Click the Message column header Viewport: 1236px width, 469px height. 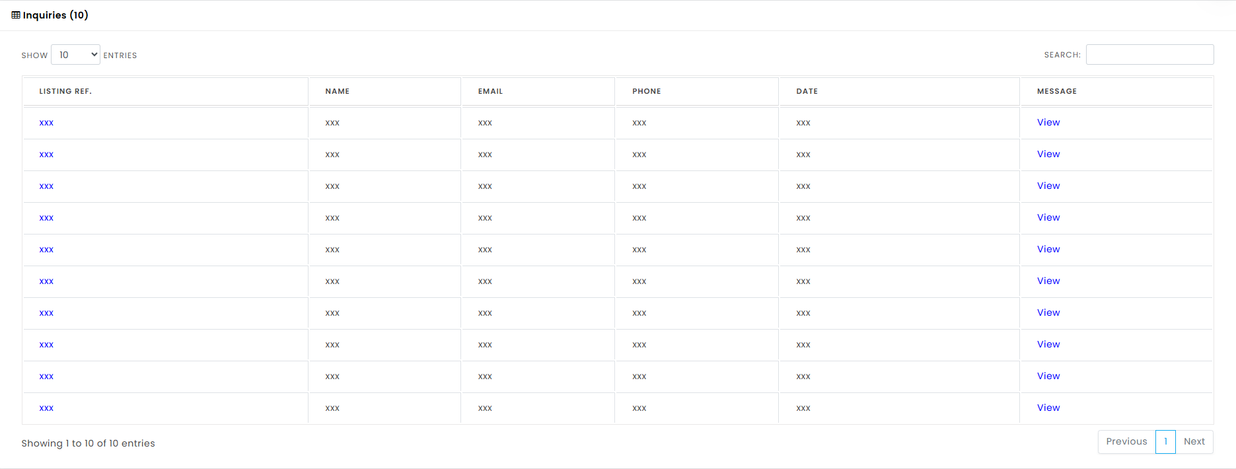(x=1116, y=91)
